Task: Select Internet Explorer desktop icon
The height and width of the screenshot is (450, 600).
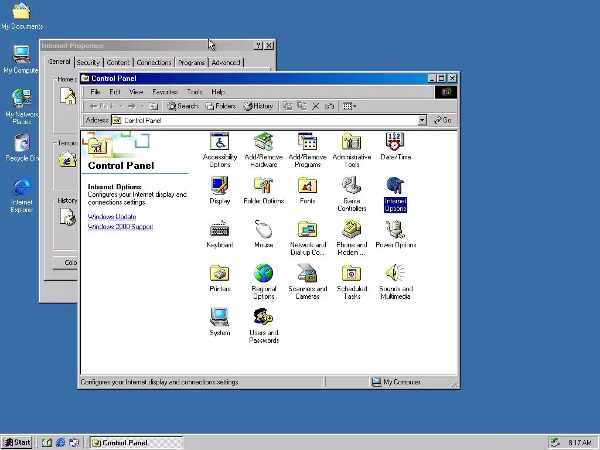Action: click(22, 195)
